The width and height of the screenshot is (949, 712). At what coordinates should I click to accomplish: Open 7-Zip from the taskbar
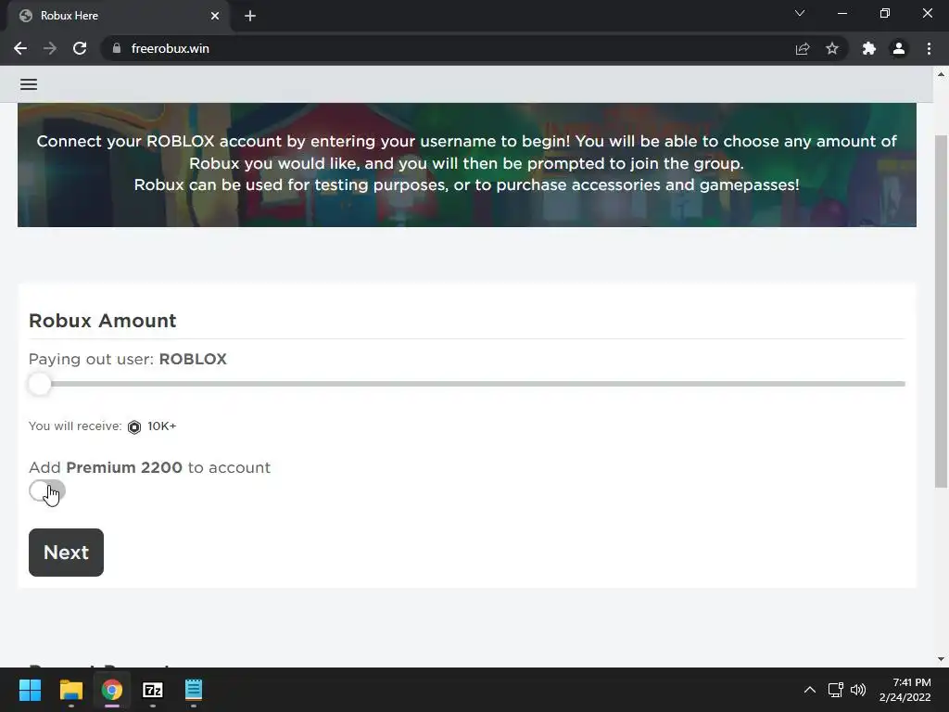click(x=153, y=690)
